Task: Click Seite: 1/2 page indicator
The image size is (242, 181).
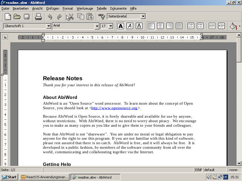Action: point(21,170)
